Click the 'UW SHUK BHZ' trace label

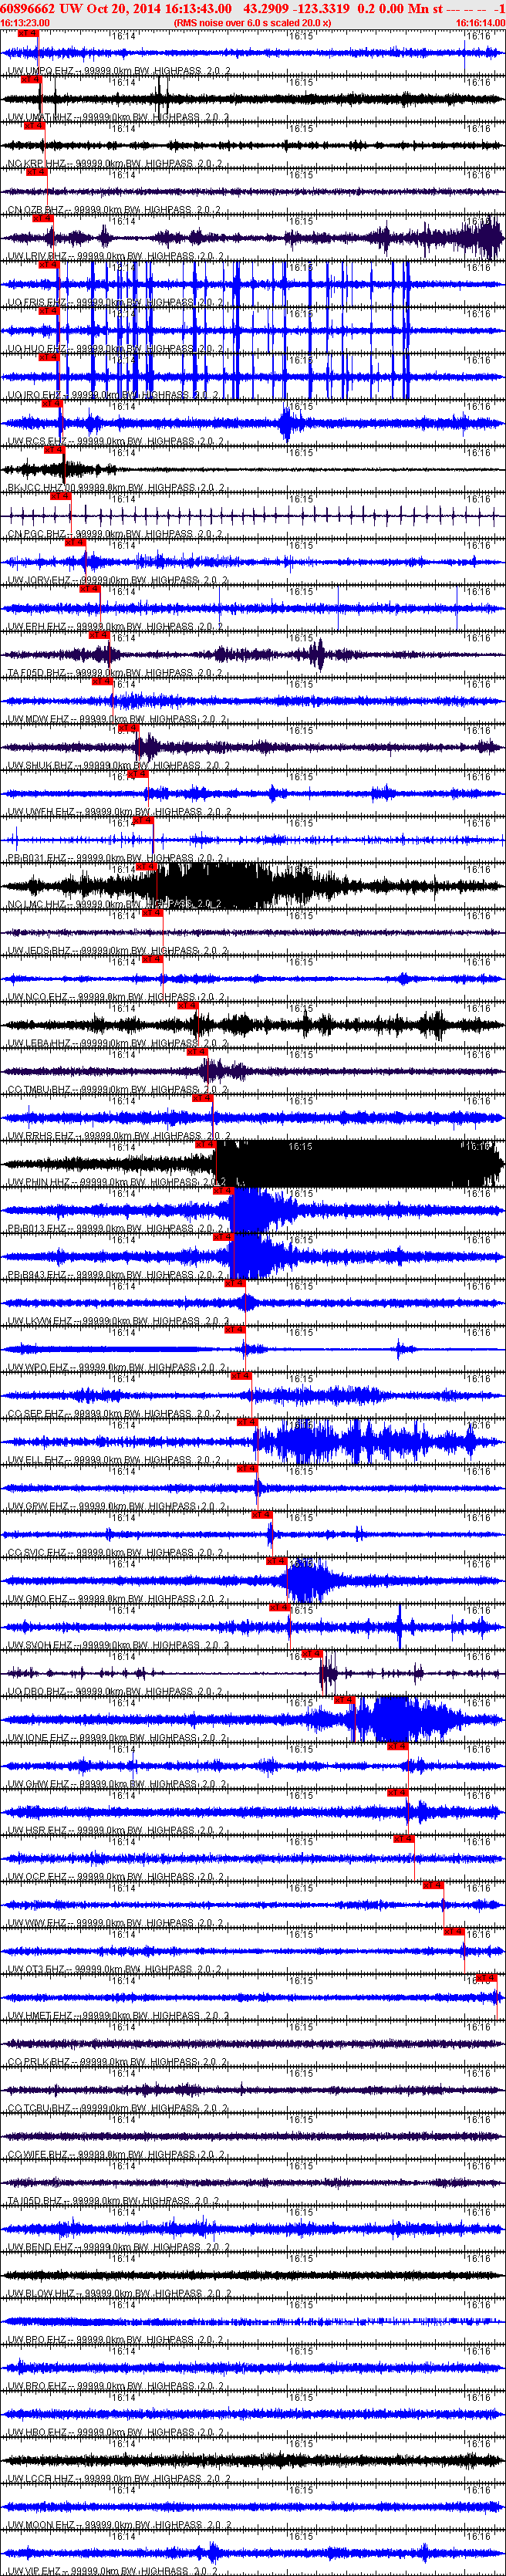[x=41, y=766]
